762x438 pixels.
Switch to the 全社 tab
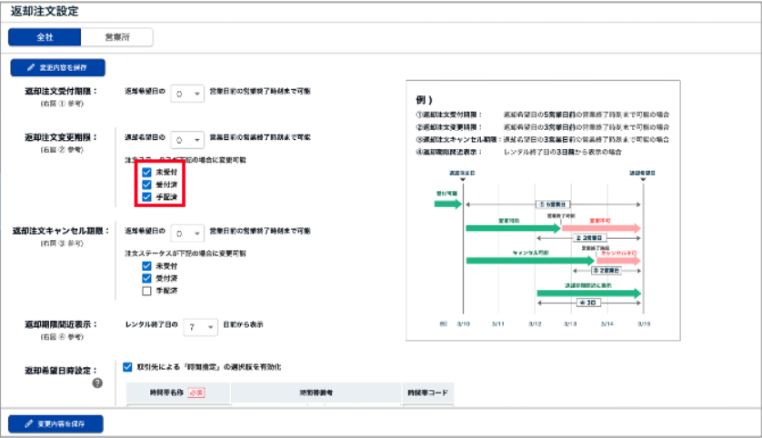coord(45,37)
